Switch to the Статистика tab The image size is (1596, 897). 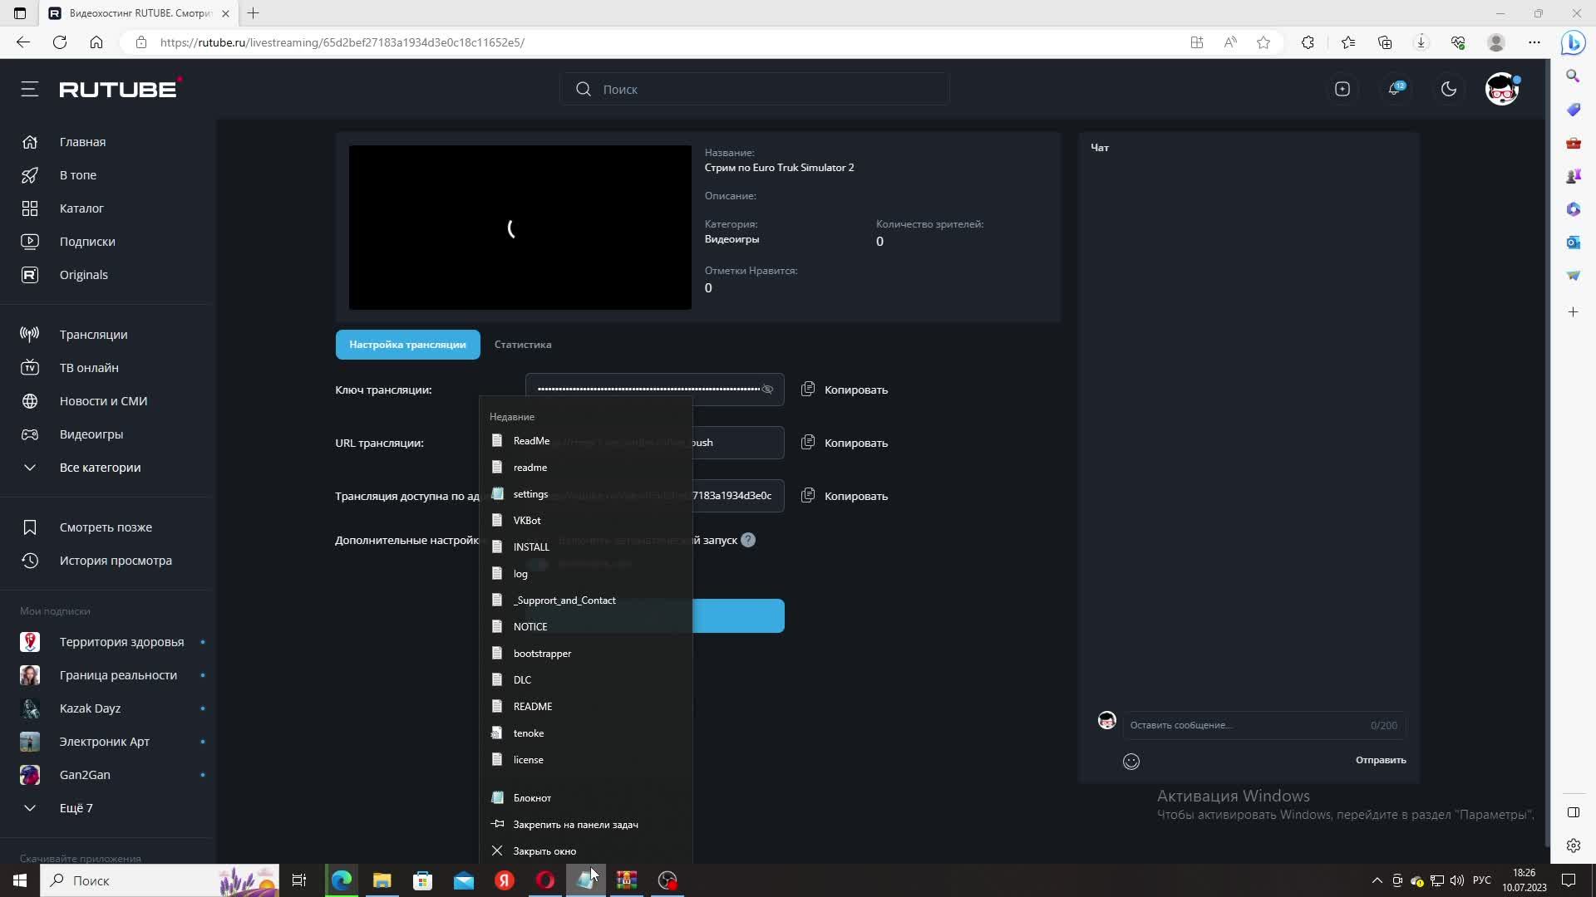[x=523, y=345]
